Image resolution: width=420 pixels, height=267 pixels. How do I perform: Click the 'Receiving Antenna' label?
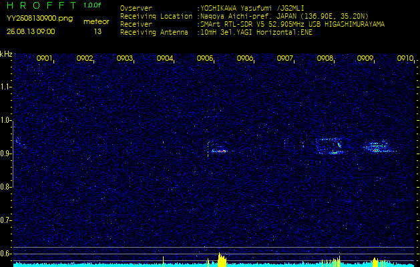click(154, 33)
